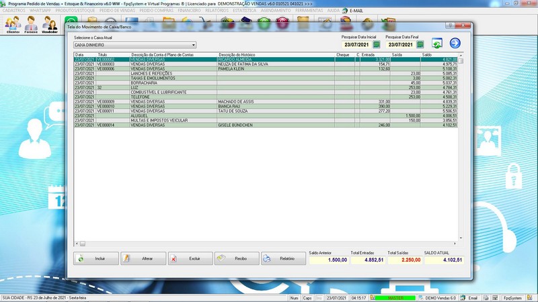
Task: Click the E-MAIL icon in menu bar
Action: tap(345, 11)
